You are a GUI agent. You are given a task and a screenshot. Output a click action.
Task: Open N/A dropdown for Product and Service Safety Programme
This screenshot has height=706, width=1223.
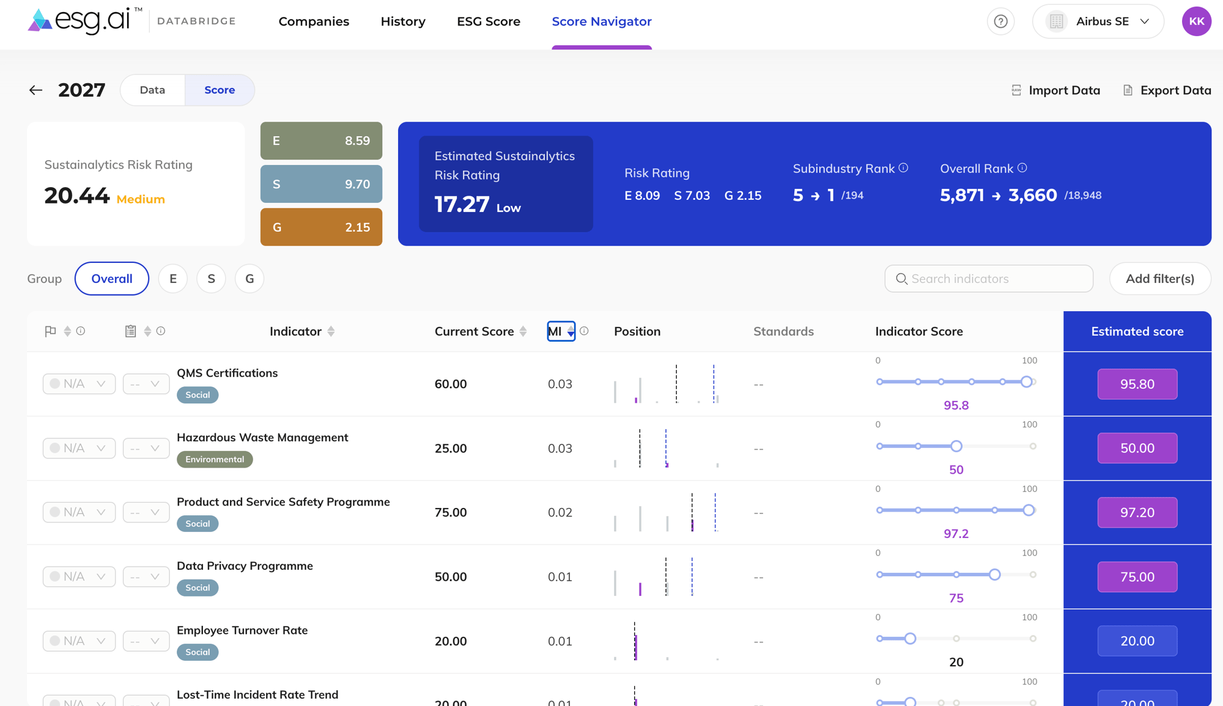pos(79,512)
